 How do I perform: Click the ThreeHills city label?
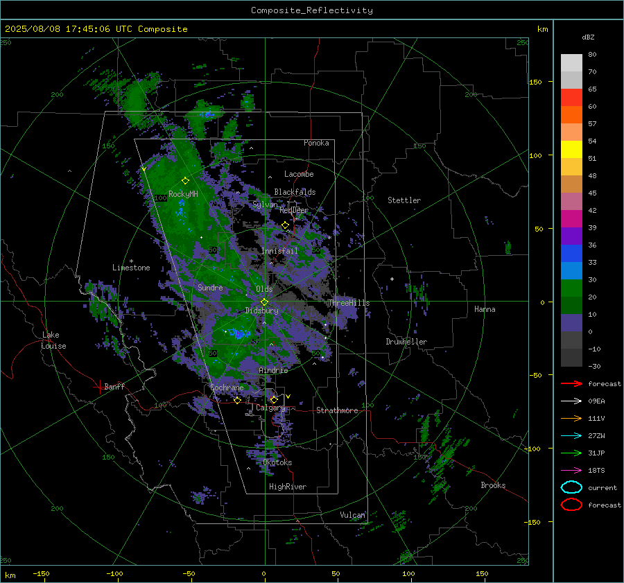click(349, 303)
